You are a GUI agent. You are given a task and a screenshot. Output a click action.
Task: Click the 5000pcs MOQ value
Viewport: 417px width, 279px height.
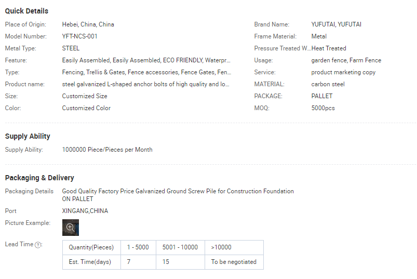click(x=323, y=108)
